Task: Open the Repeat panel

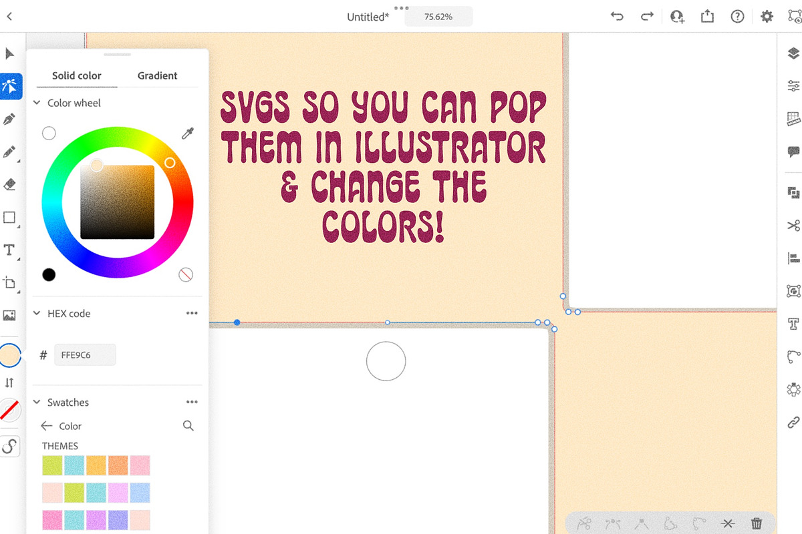Action: [x=793, y=389]
